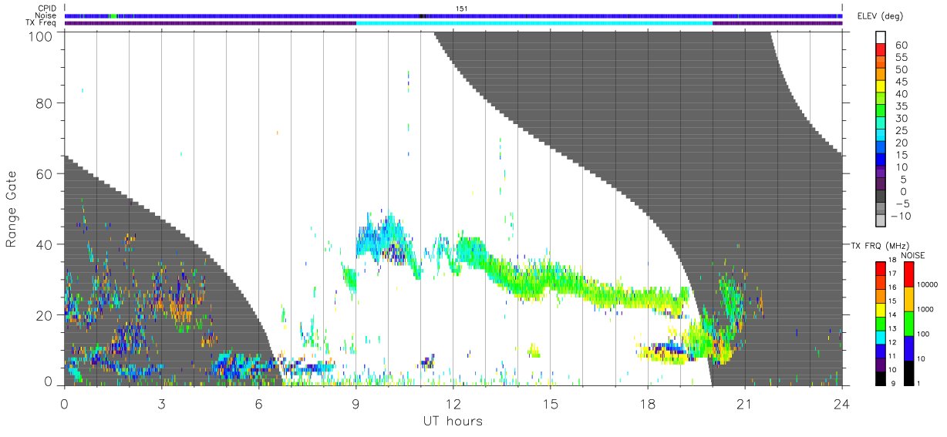Click the 6 tick on UT hours axis
This screenshot has height=437, width=947.
[258, 404]
